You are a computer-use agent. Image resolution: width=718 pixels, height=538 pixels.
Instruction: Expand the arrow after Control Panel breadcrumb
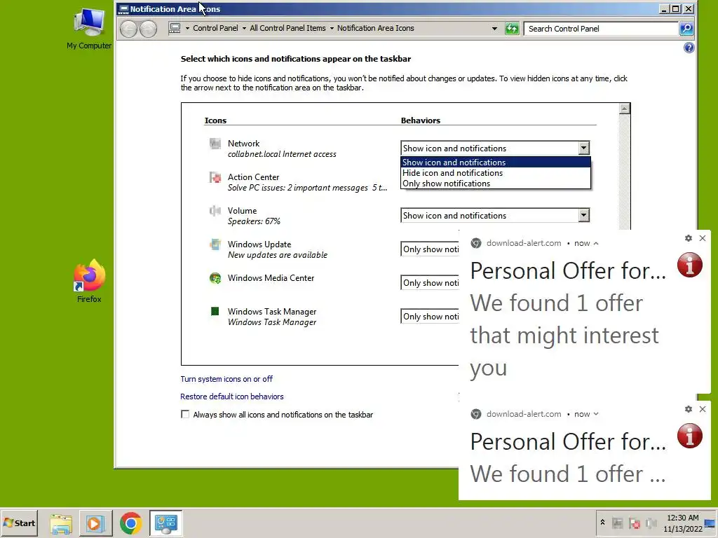(x=244, y=28)
